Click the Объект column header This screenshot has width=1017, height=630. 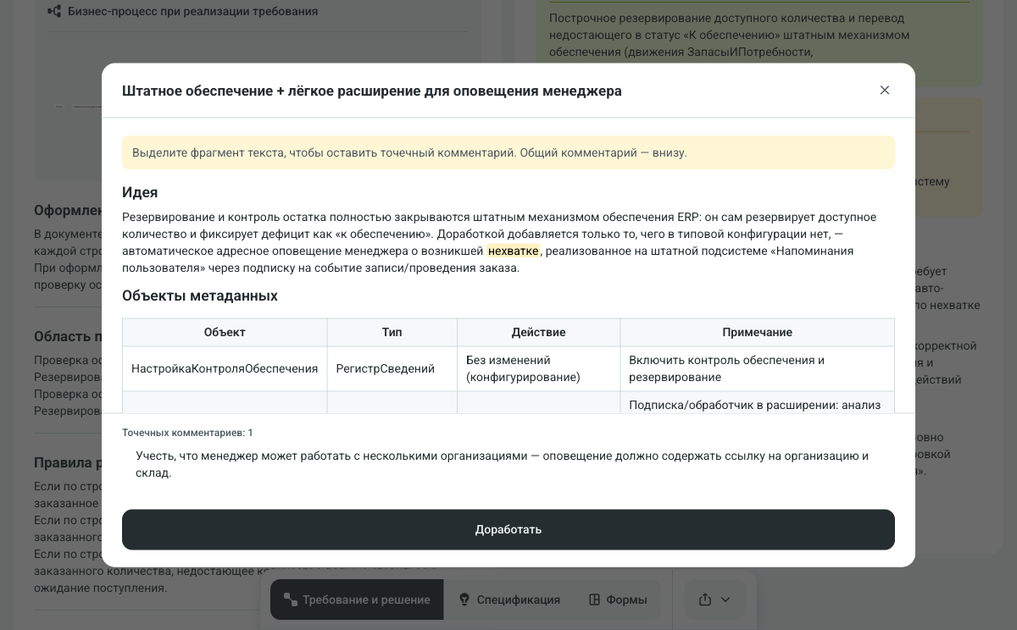[225, 332]
